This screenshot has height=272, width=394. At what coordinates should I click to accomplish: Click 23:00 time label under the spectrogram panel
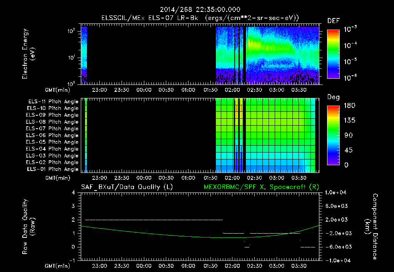point(100,90)
